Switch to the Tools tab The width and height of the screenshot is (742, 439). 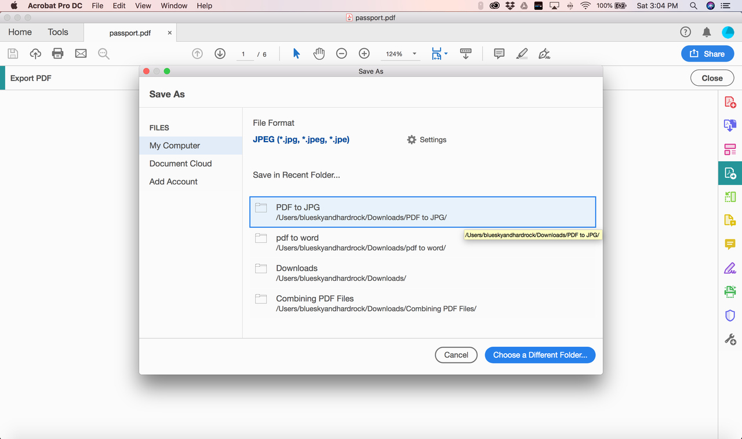click(58, 32)
